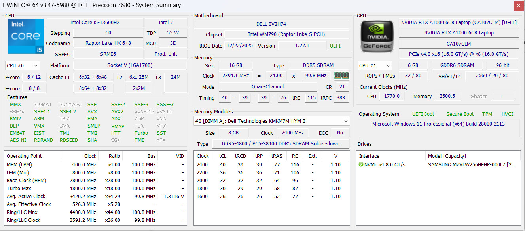
Task: Click the Intel WM790 chipset field
Action: click(x=286, y=34)
